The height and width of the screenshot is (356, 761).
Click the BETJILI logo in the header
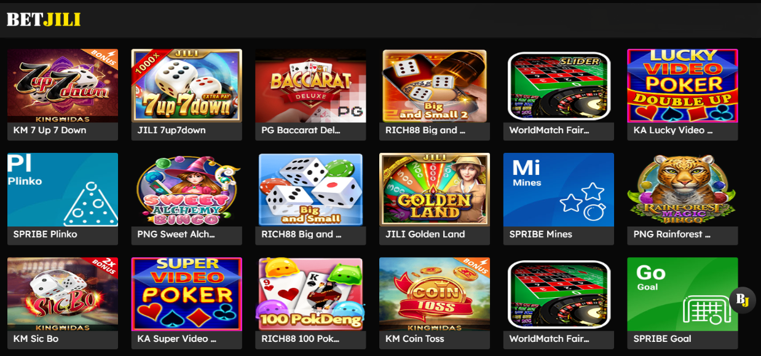coord(44,20)
